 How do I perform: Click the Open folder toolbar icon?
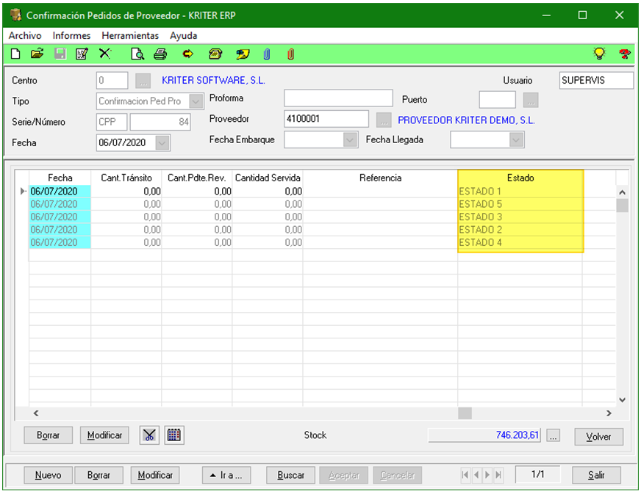click(x=37, y=54)
